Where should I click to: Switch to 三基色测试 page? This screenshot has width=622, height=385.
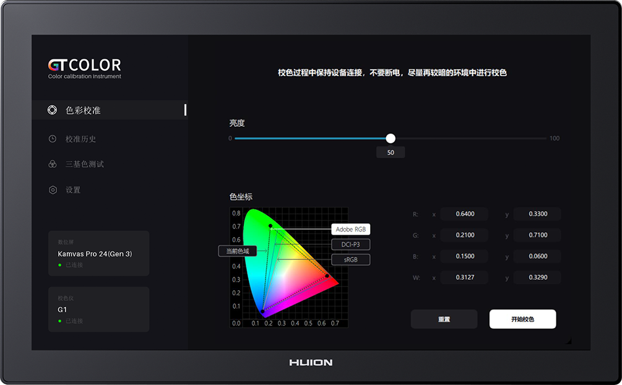click(x=85, y=165)
